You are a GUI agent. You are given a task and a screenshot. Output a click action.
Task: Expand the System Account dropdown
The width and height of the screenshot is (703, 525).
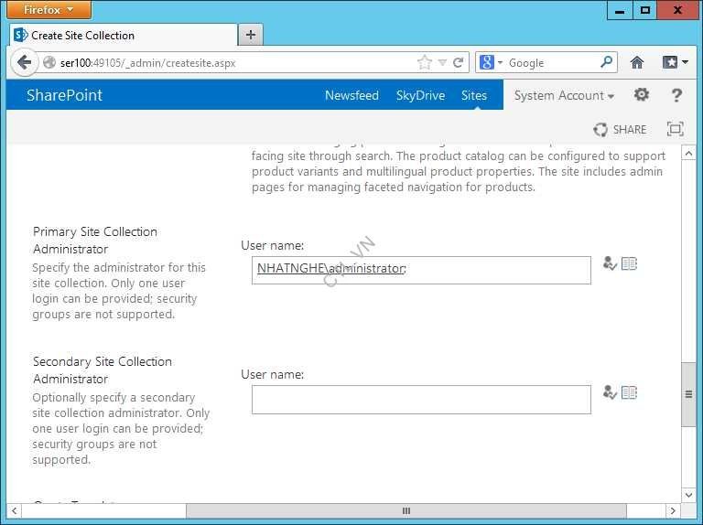pos(564,95)
